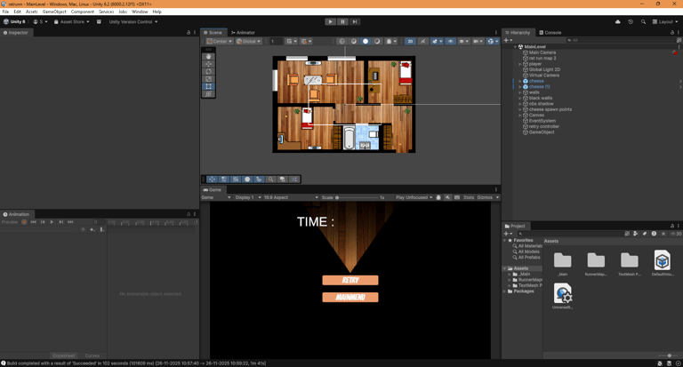This screenshot has height=367, width=683.
Task: Click the Pause button in the toolbar
Action: (342, 21)
